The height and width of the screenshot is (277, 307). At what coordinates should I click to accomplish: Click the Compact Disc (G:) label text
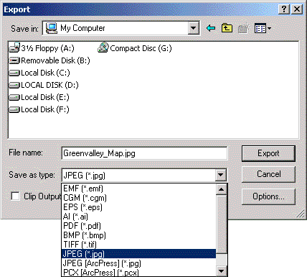click(141, 48)
